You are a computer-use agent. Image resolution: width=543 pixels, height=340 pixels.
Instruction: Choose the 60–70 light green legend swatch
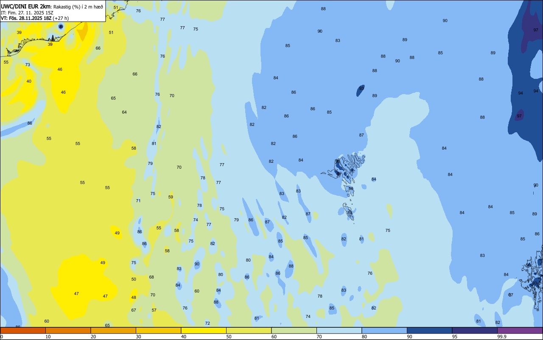pyautogui.click(x=294, y=330)
